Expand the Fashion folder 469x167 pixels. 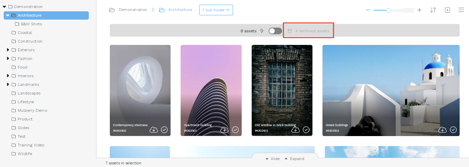tap(8, 59)
